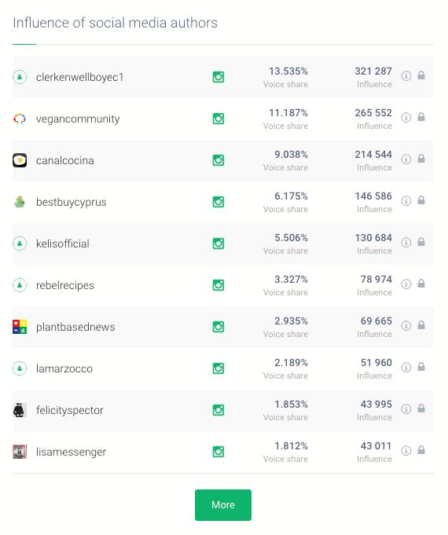Open the canalcocina author name
The image size is (448, 535).
click(x=65, y=160)
